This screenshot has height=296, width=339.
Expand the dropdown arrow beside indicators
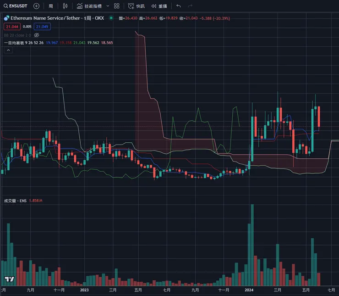click(x=108, y=6)
